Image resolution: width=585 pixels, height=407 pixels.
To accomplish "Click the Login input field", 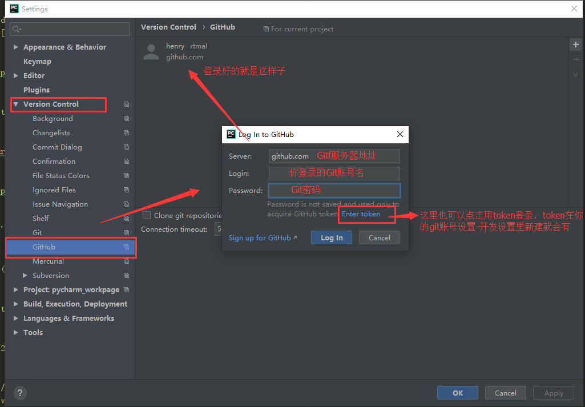I will [334, 173].
